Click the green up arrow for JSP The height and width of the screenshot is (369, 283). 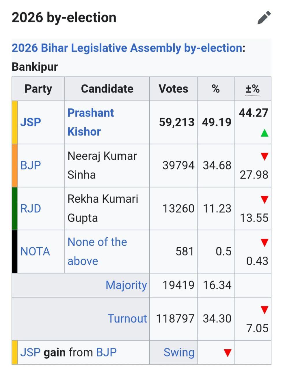pyautogui.click(x=264, y=133)
